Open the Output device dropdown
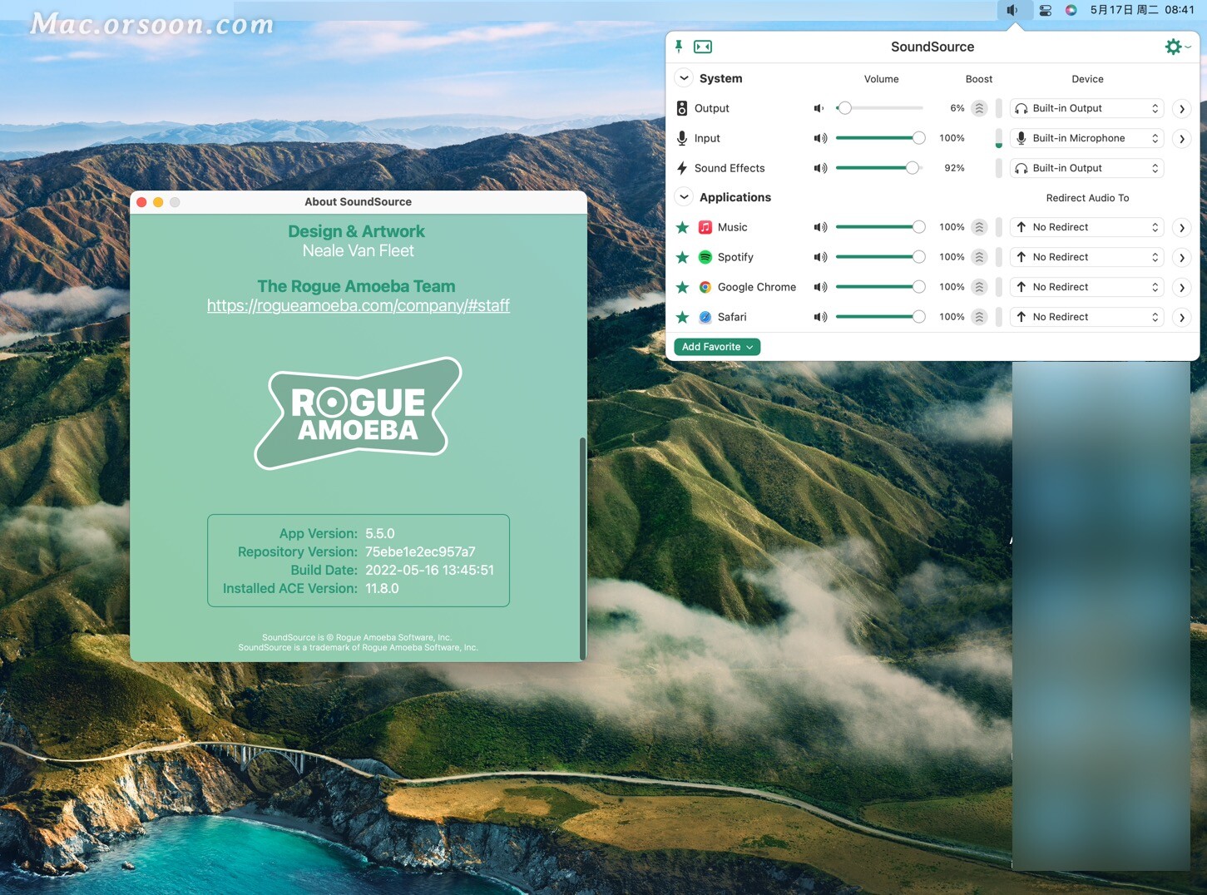 (1086, 108)
